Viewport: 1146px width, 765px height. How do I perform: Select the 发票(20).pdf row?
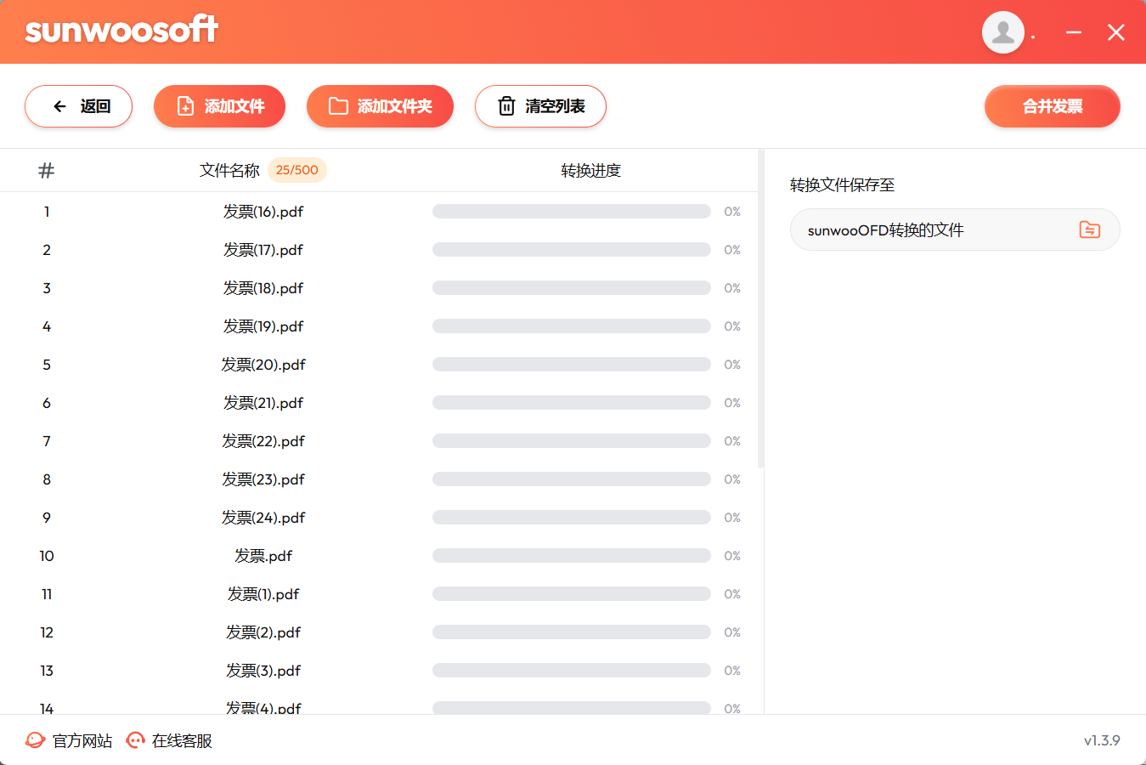click(x=379, y=365)
